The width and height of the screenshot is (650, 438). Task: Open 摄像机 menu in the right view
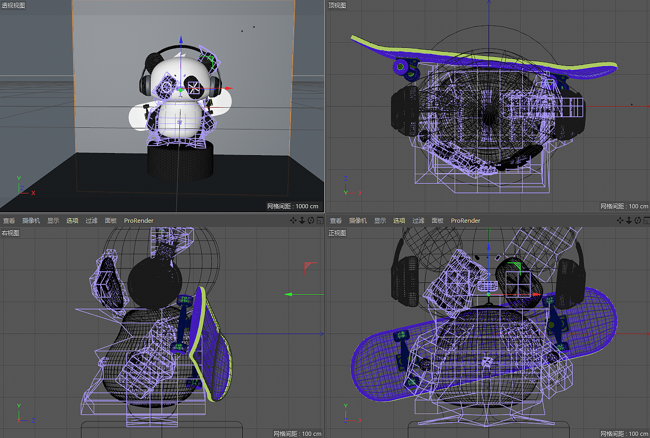point(31,221)
